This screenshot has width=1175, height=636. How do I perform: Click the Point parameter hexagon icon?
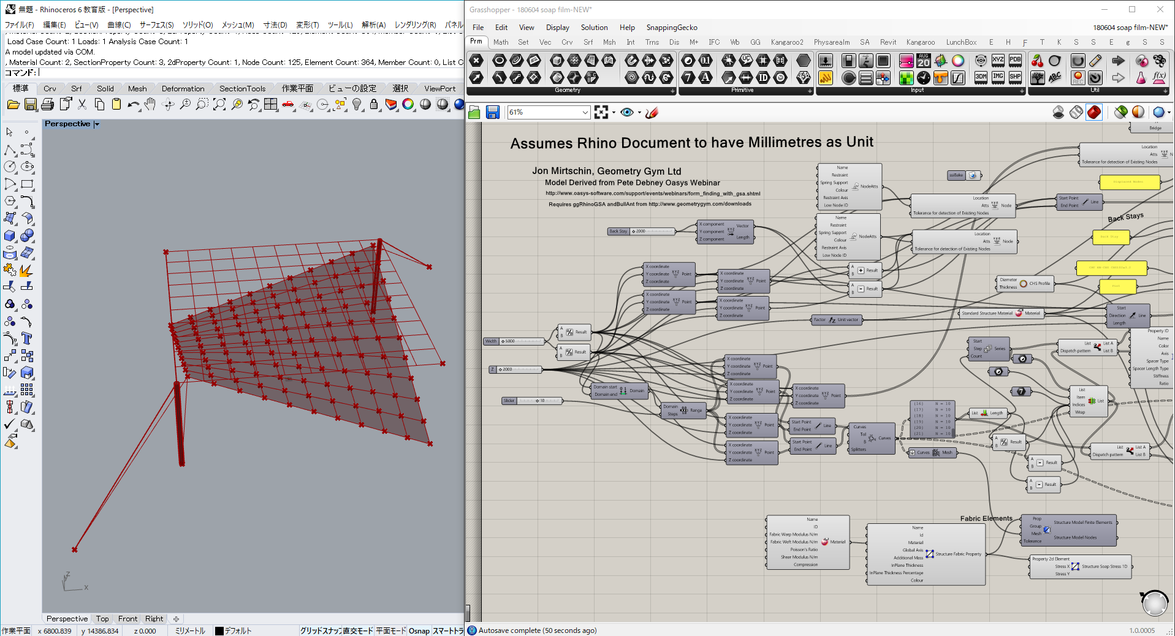point(476,60)
